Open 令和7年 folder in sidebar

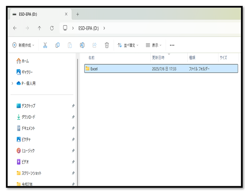tap(24, 184)
